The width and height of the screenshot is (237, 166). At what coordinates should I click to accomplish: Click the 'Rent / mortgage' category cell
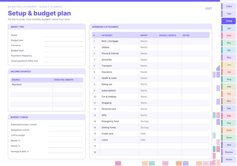coord(119,41)
